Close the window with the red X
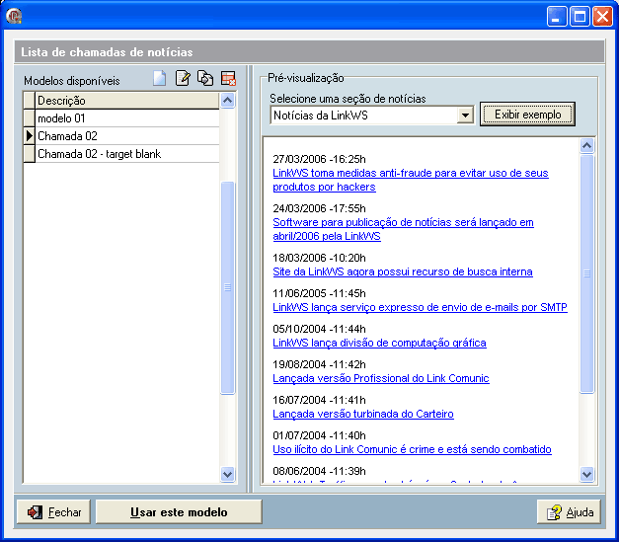Viewport: 619px width, 542px height. pyautogui.click(x=602, y=17)
